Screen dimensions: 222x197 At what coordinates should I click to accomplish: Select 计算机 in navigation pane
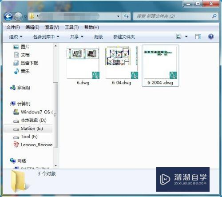24,104
